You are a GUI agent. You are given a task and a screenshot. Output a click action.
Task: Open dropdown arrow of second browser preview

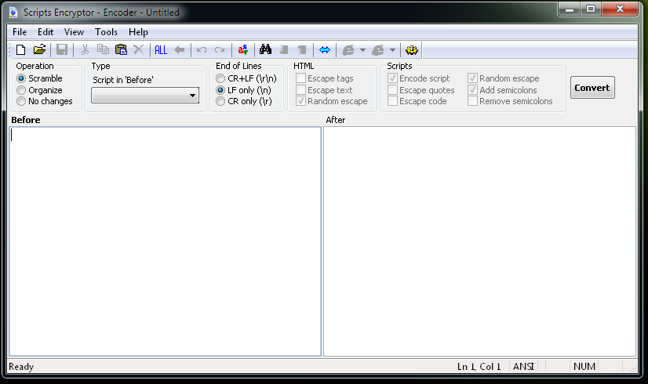click(392, 50)
